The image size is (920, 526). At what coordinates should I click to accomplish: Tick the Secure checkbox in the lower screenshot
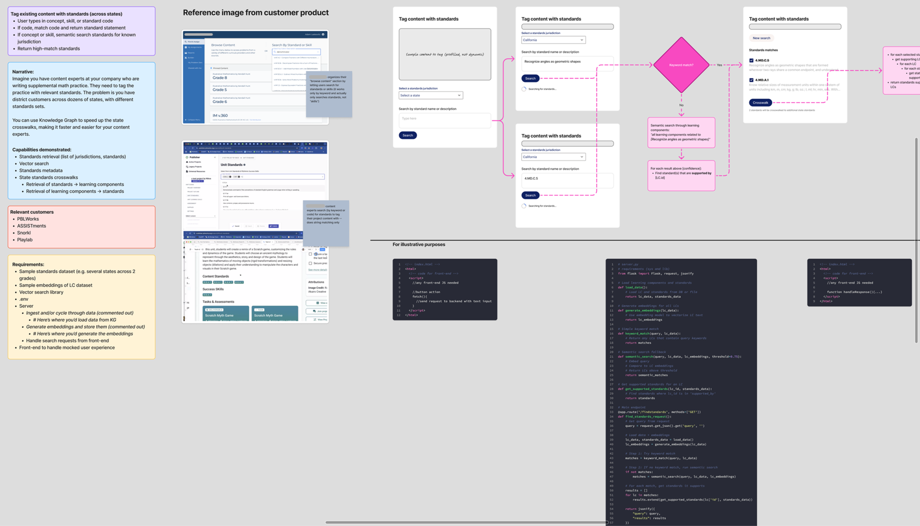pyautogui.click(x=310, y=263)
